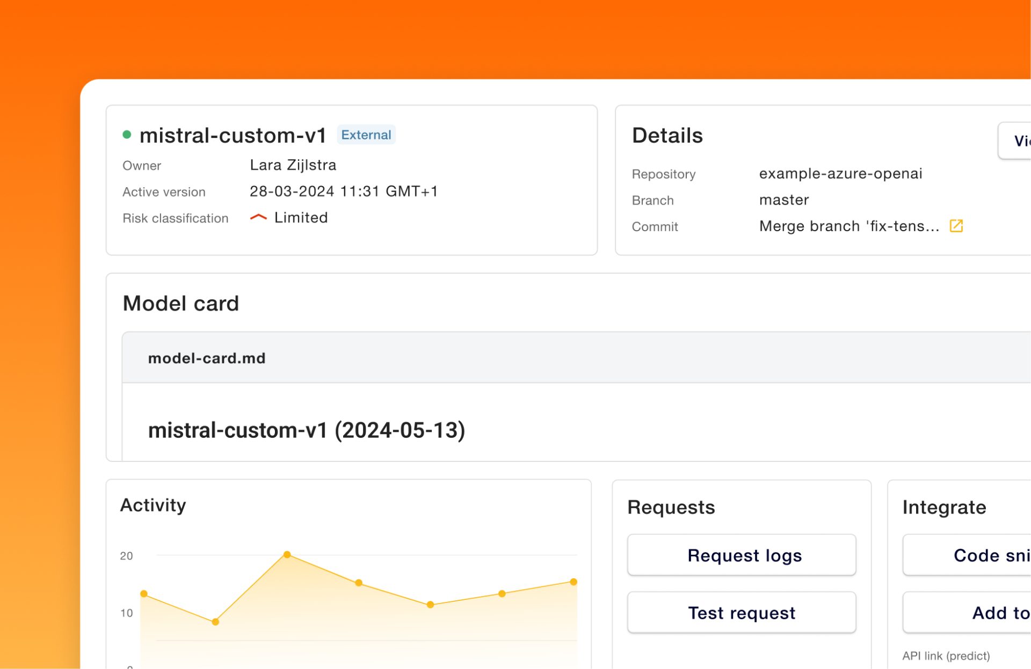Image resolution: width=1031 pixels, height=669 pixels.
Task: Click the Repository field label
Action: click(x=664, y=174)
